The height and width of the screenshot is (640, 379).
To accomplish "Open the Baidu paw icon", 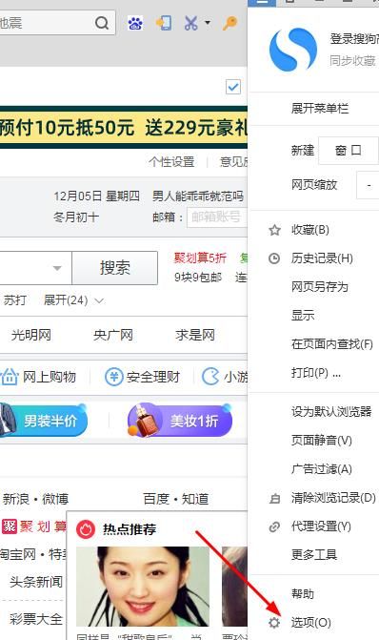I will tap(136, 23).
